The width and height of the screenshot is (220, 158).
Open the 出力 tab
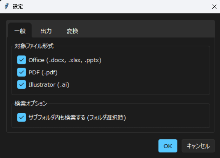(x=46, y=31)
